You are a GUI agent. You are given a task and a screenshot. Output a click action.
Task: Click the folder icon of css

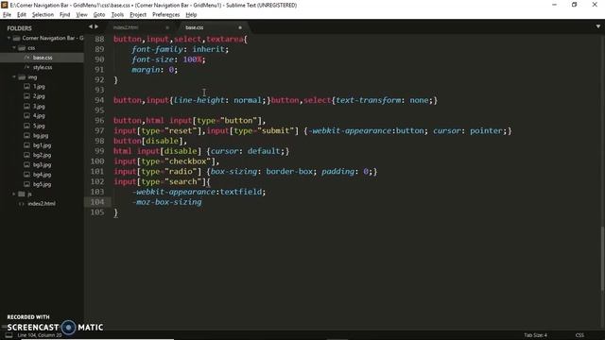pos(22,48)
